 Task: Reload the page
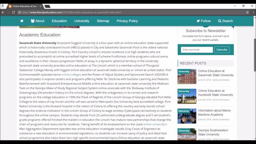point(14,12)
